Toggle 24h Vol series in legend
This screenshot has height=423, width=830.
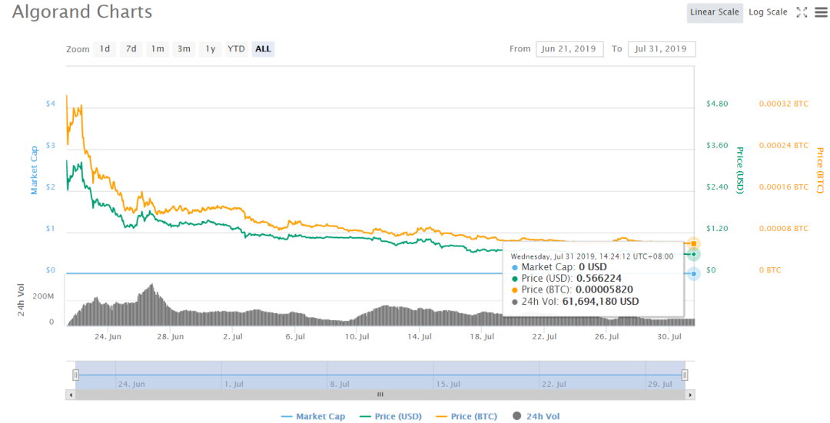tap(536, 417)
